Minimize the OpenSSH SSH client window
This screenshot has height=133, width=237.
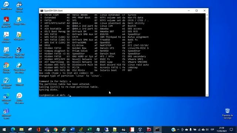pos(188,11)
